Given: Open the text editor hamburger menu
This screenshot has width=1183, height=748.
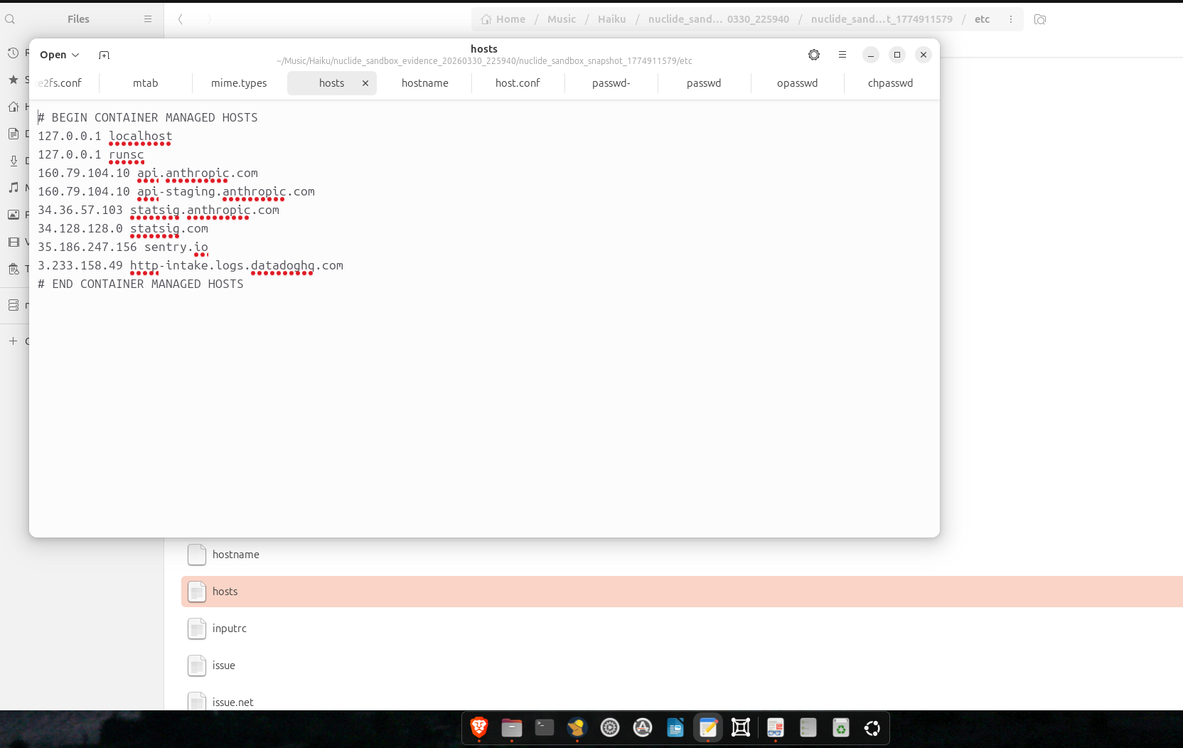Looking at the screenshot, I should (x=842, y=55).
